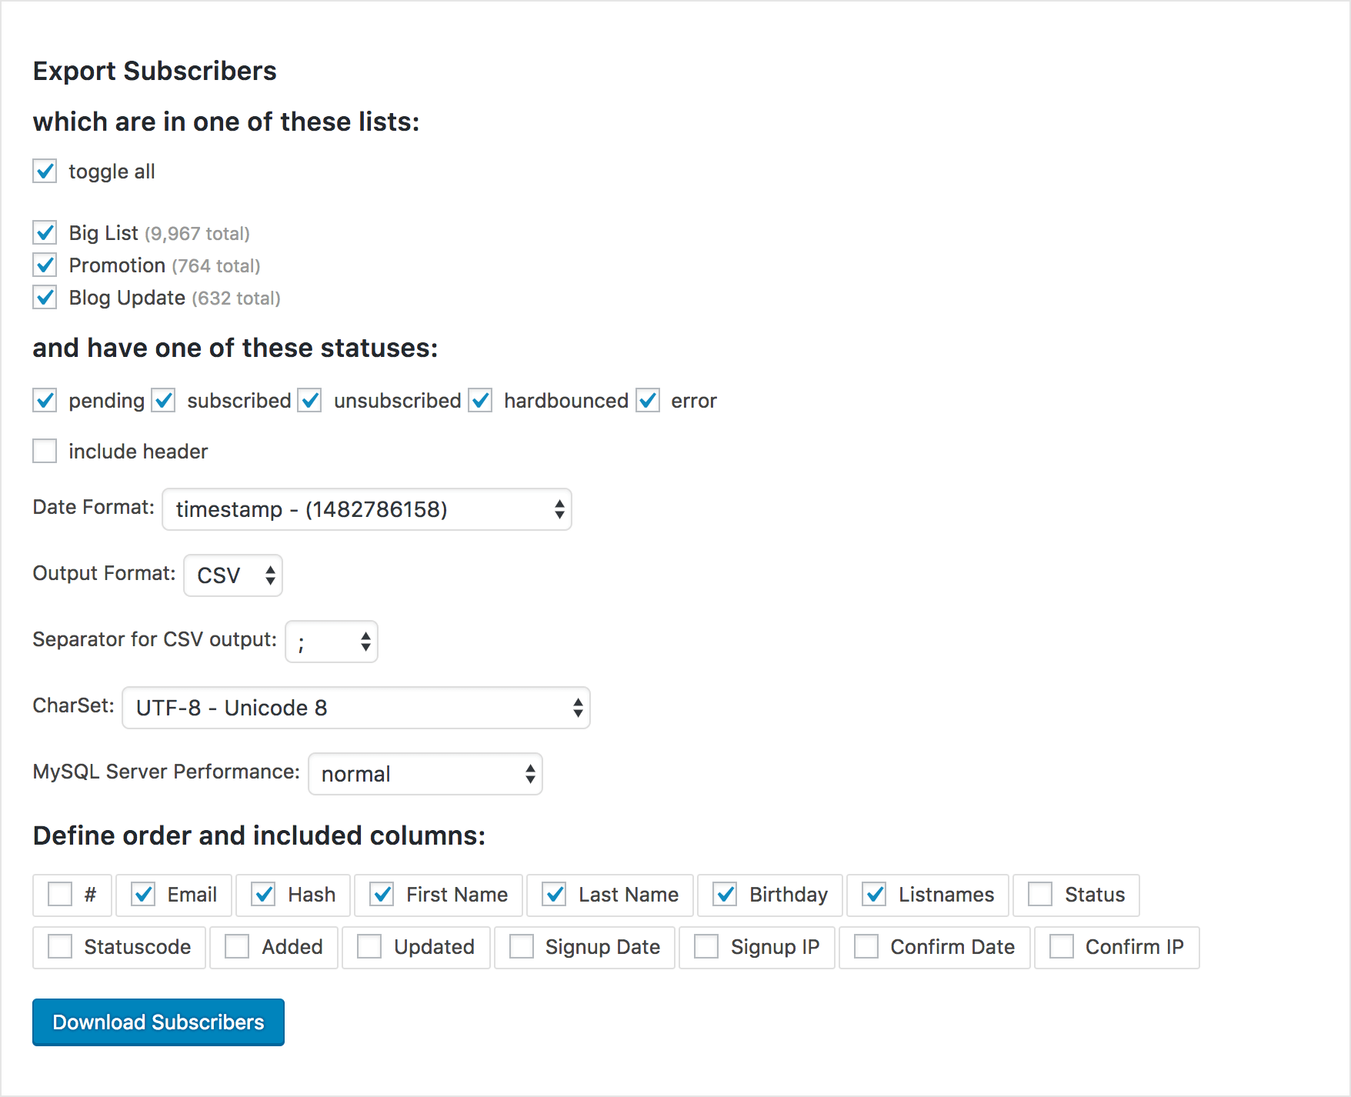Screen dimensions: 1351x1097
Task: Open the Date Format dropdown
Action: [x=367, y=509]
